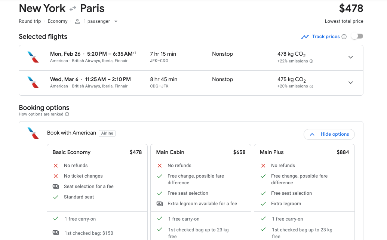Toggle the Track prices switch
The image size is (387, 240).
coord(357,36)
